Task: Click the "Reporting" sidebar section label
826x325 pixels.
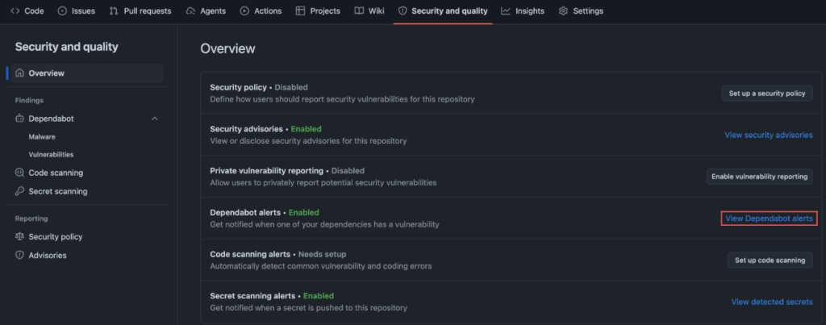Action: (x=31, y=218)
